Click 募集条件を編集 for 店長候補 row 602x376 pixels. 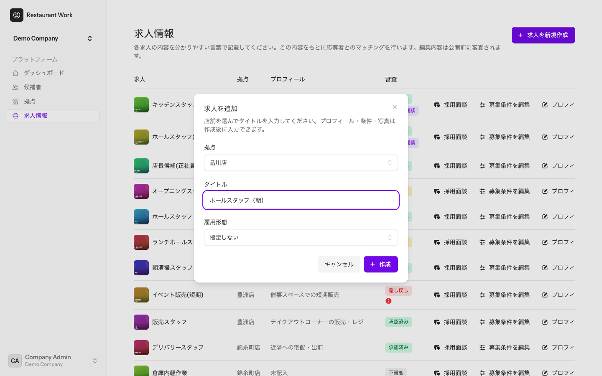point(505,166)
